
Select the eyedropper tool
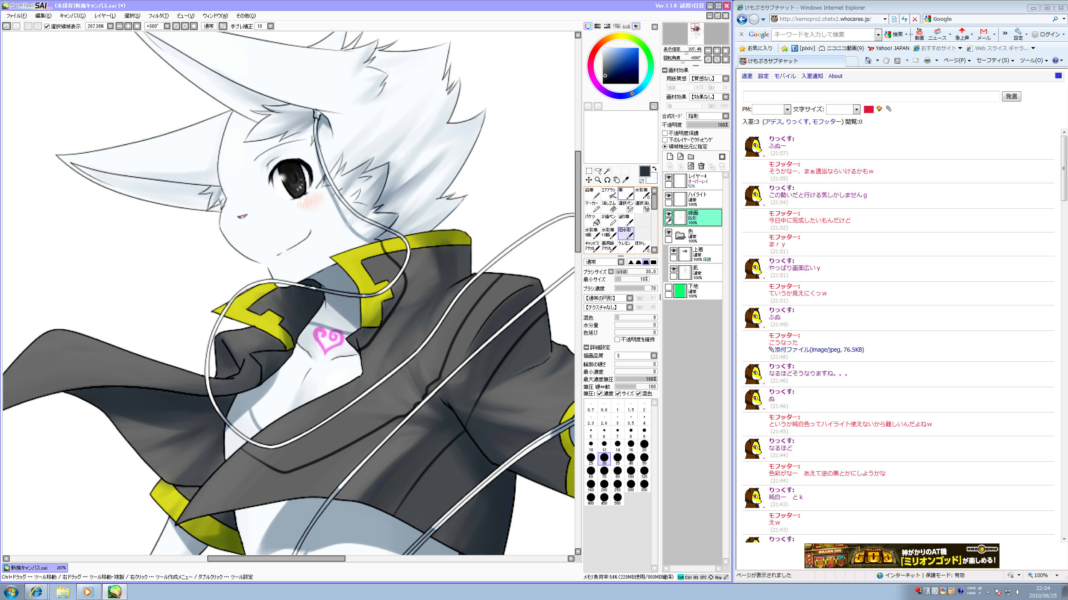pyautogui.click(x=625, y=180)
